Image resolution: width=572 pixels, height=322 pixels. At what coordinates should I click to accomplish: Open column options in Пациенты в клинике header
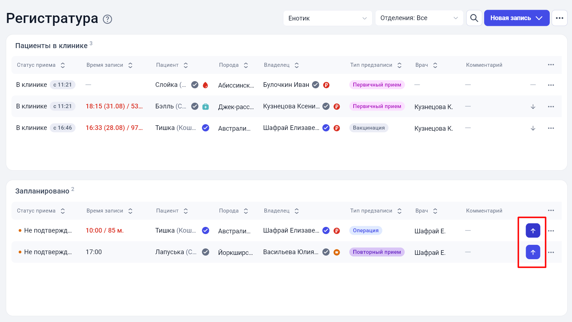551,65
